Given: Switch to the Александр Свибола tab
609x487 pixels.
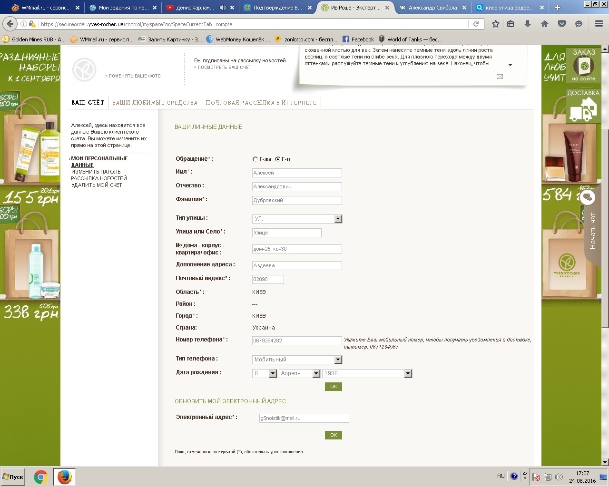Looking at the screenshot, I should pos(432,8).
